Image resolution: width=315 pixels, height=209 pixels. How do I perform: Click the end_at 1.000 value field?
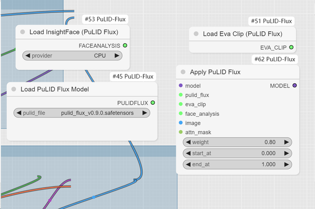point(237,164)
